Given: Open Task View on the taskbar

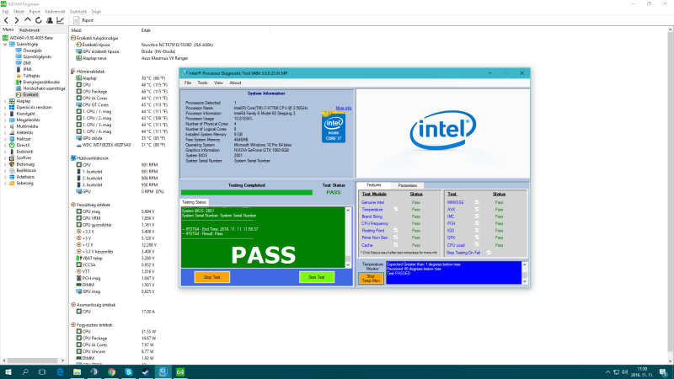Looking at the screenshot, I should (42, 372).
